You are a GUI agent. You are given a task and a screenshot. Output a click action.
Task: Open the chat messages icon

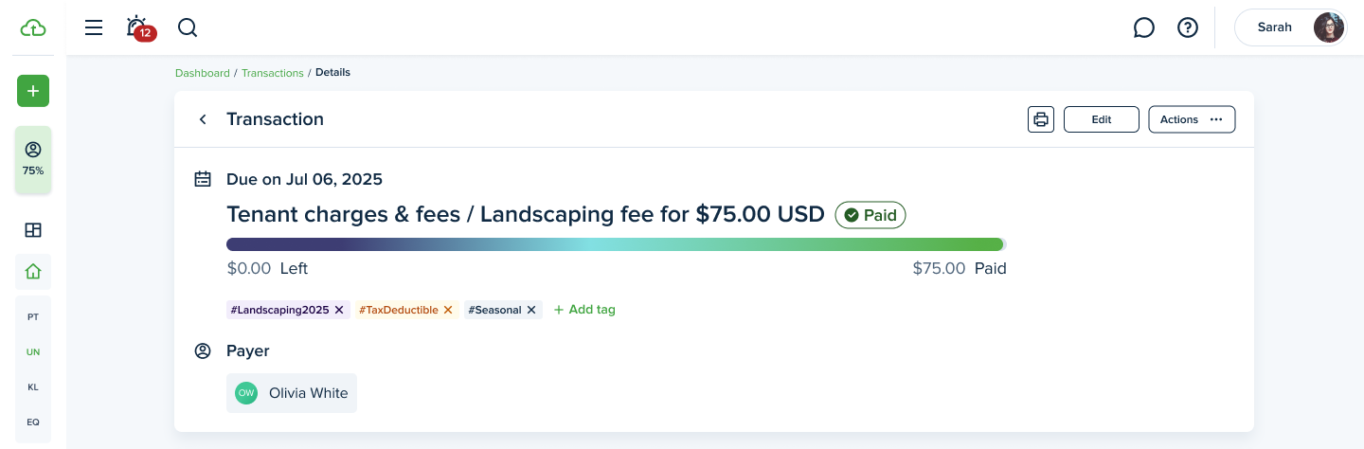click(x=1143, y=27)
